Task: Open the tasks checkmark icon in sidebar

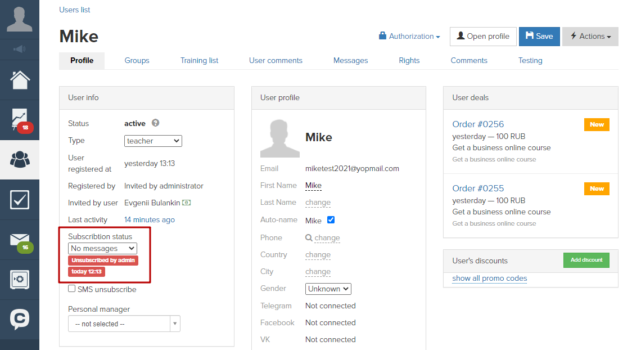Action: coord(20,200)
